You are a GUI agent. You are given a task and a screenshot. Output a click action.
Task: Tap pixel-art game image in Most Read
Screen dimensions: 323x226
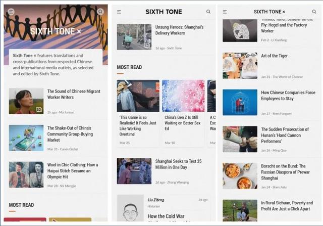(138, 96)
